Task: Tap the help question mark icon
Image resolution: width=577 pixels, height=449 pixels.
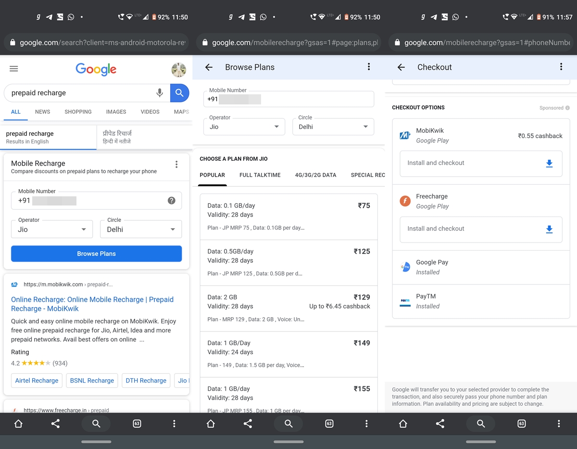Action: coord(172,201)
